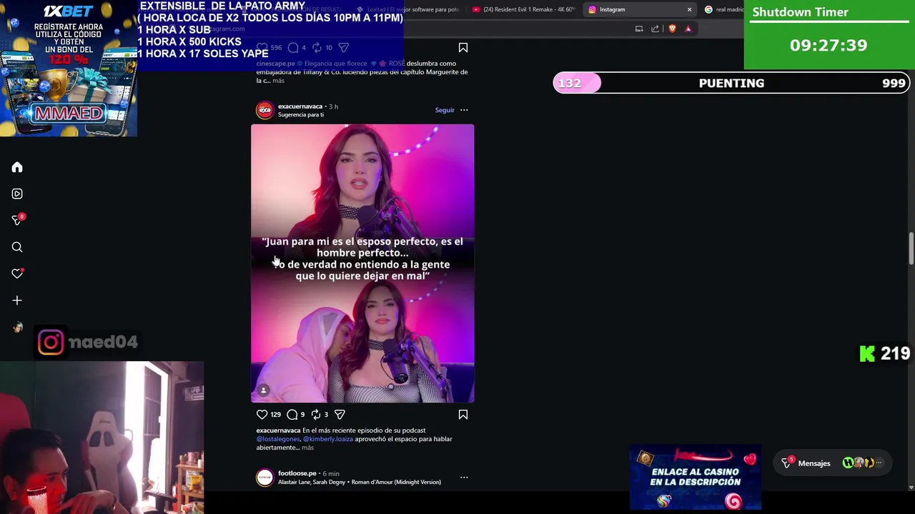Viewport: 915px width, 514px height.
Task: Open the footloose.pe profile picture
Action: [x=265, y=478]
